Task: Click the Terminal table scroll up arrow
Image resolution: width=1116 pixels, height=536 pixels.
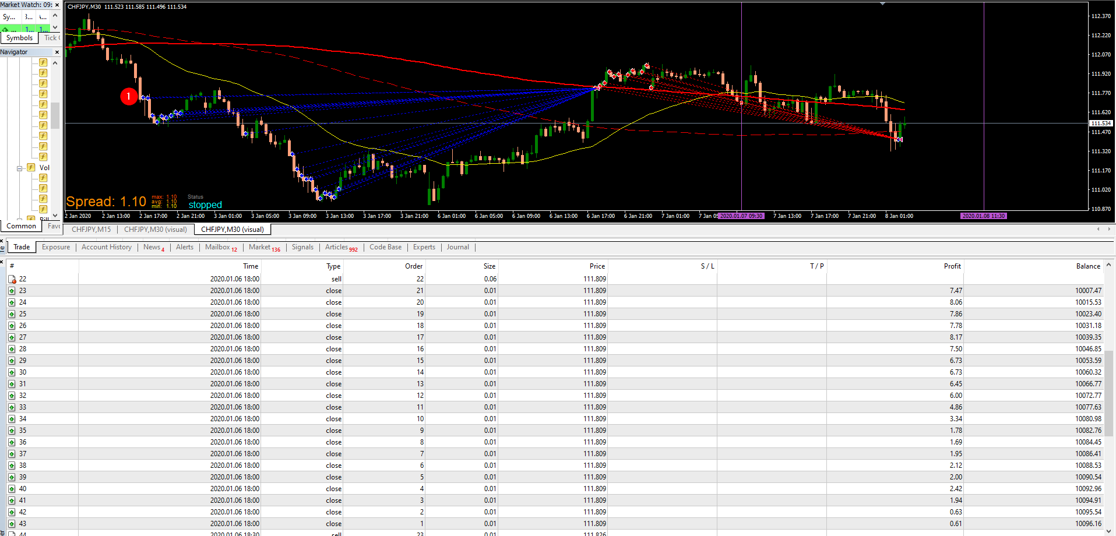Action: pos(1109,265)
